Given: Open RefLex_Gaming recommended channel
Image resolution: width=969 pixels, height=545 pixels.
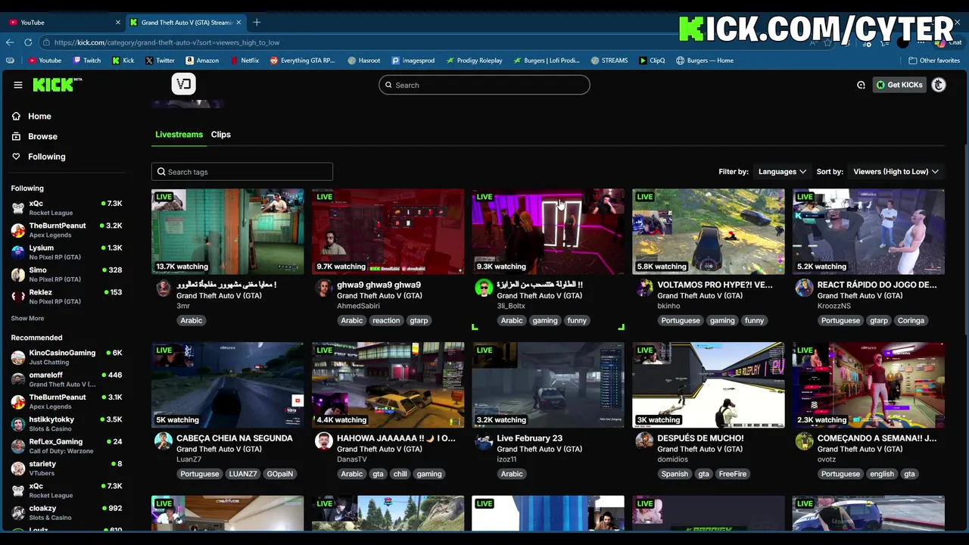Looking at the screenshot, I should coord(67,446).
